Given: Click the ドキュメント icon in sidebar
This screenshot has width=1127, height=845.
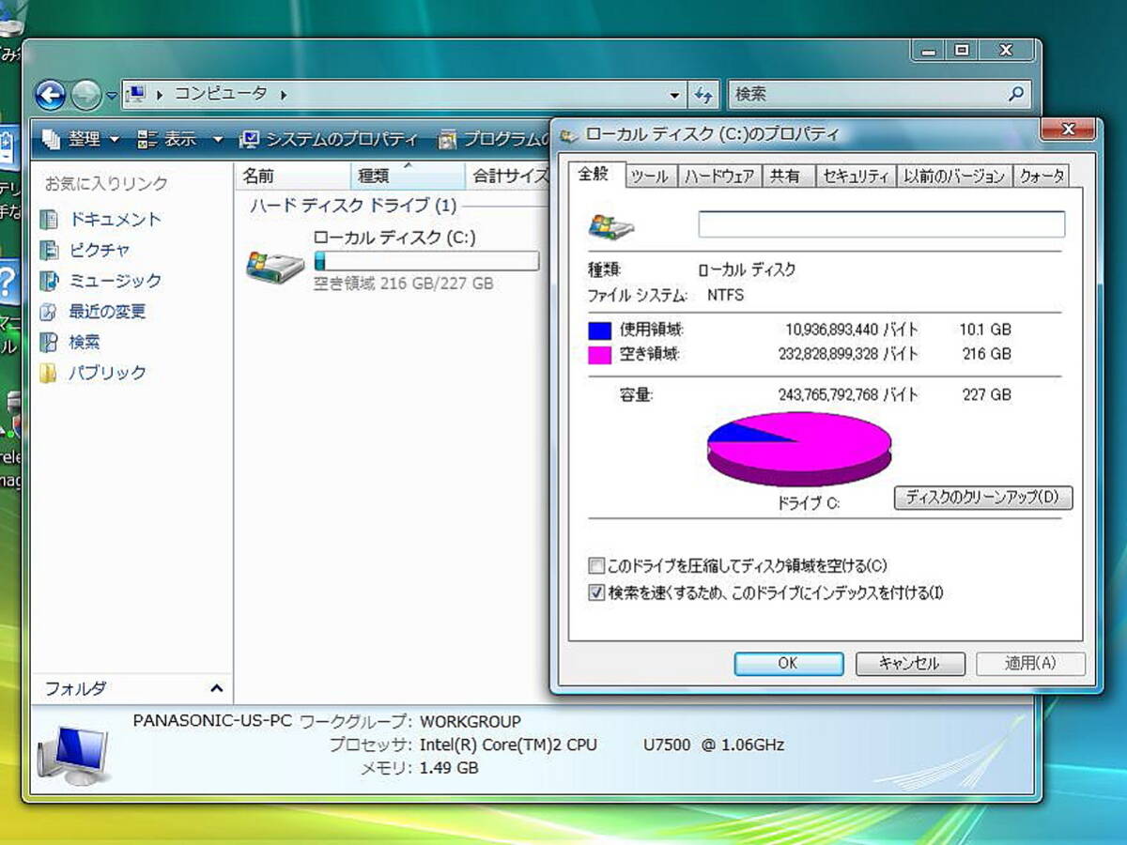Looking at the screenshot, I should 49,220.
